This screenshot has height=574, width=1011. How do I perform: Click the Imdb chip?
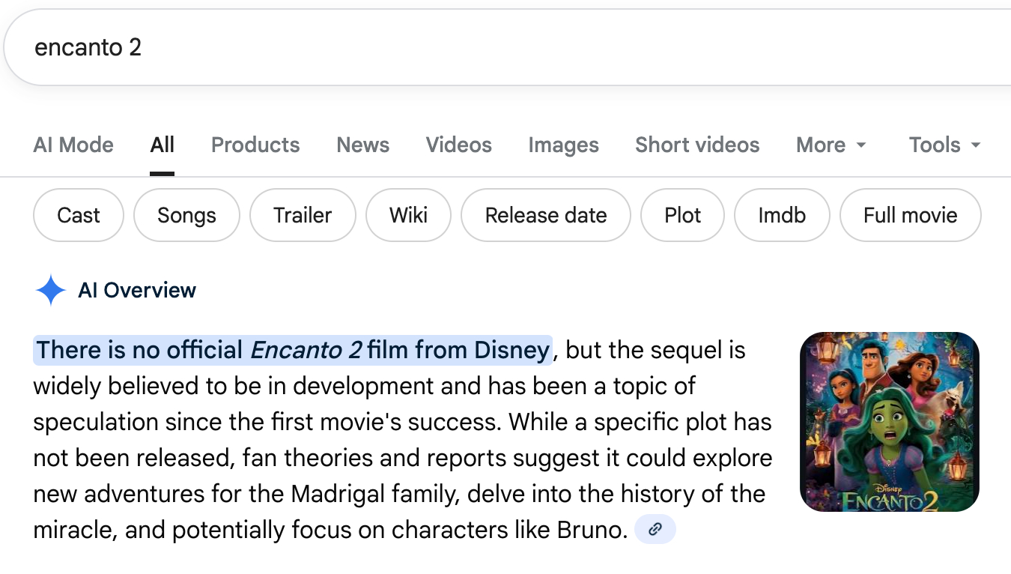(782, 215)
